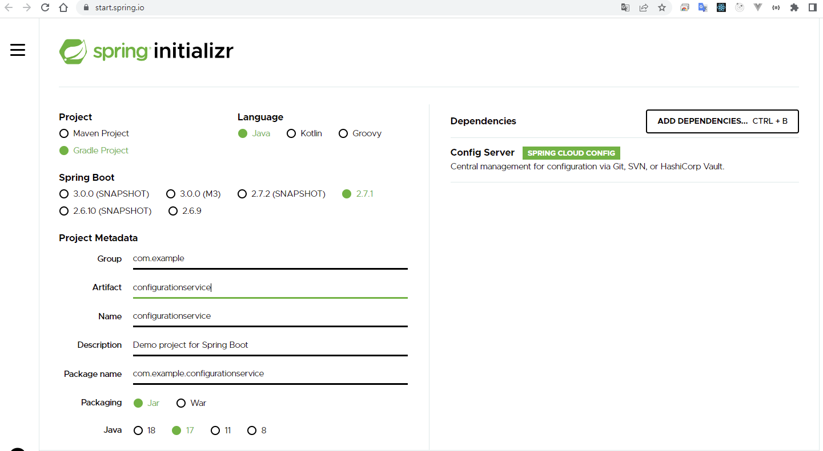Click the Spring Cloud Config tag
Screen dimensions: 823x451
tap(571, 153)
